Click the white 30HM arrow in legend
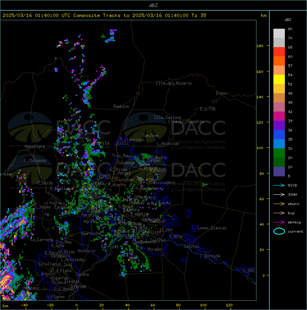 [279, 195]
